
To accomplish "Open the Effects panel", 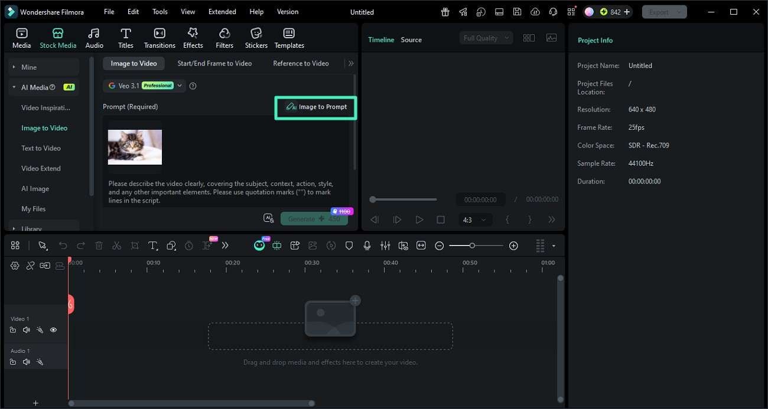I will pyautogui.click(x=193, y=38).
